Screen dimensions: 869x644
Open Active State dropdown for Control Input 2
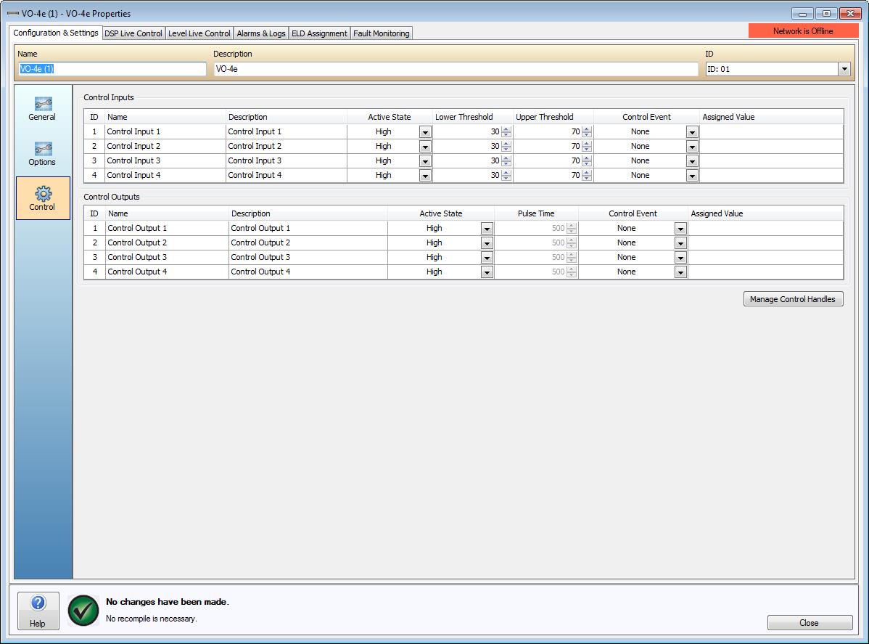click(425, 147)
